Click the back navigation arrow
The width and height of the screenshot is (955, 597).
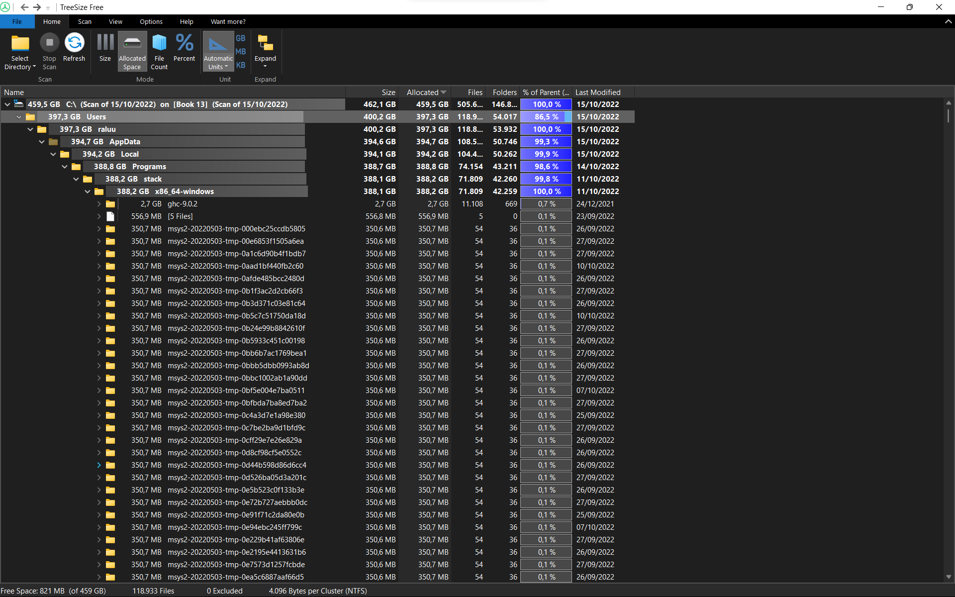tap(24, 7)
